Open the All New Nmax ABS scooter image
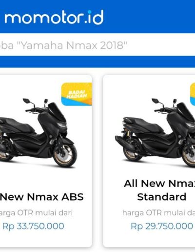 (39, 133)
